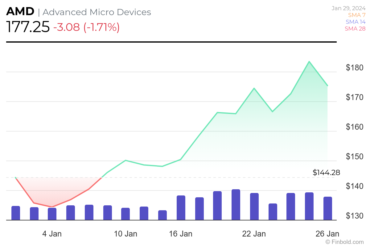Click the -3.08 (-1.71%) price change
370x247 pixels.
86,27
